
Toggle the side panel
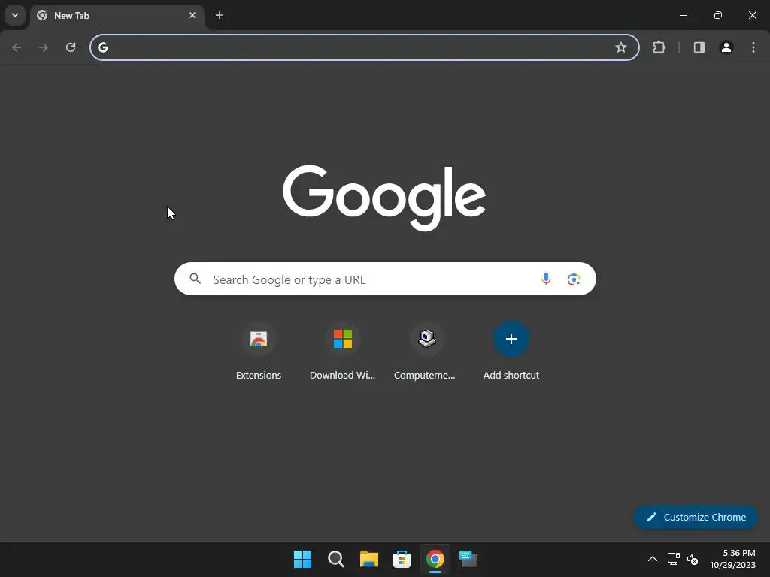point(699,47)
